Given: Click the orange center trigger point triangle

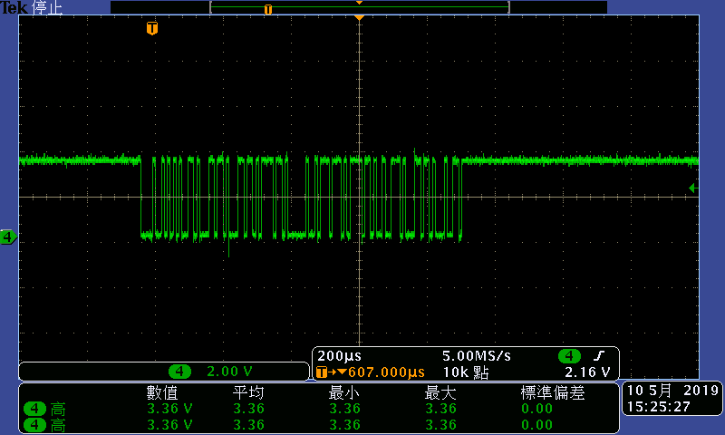Looking at the screenshot, I should 359,17.
